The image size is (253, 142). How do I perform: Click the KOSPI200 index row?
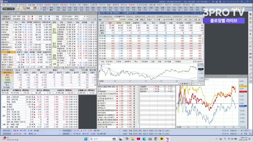point(26,30)
